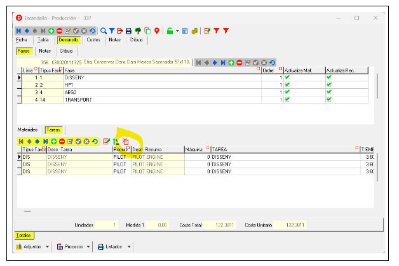Toggle Actualiza Mat. check for DISSENY row
Viewport: 399px width, 266px height.
[x=288, y=77]
